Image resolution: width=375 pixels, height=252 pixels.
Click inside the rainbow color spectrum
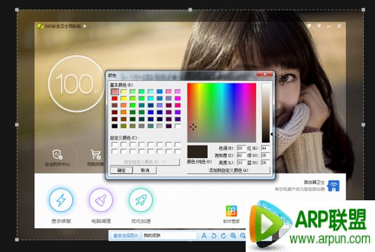tap(222, 112)
